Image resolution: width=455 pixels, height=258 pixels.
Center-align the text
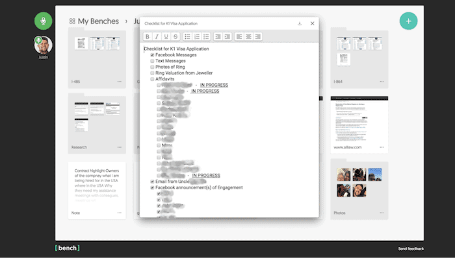[248, 36]
